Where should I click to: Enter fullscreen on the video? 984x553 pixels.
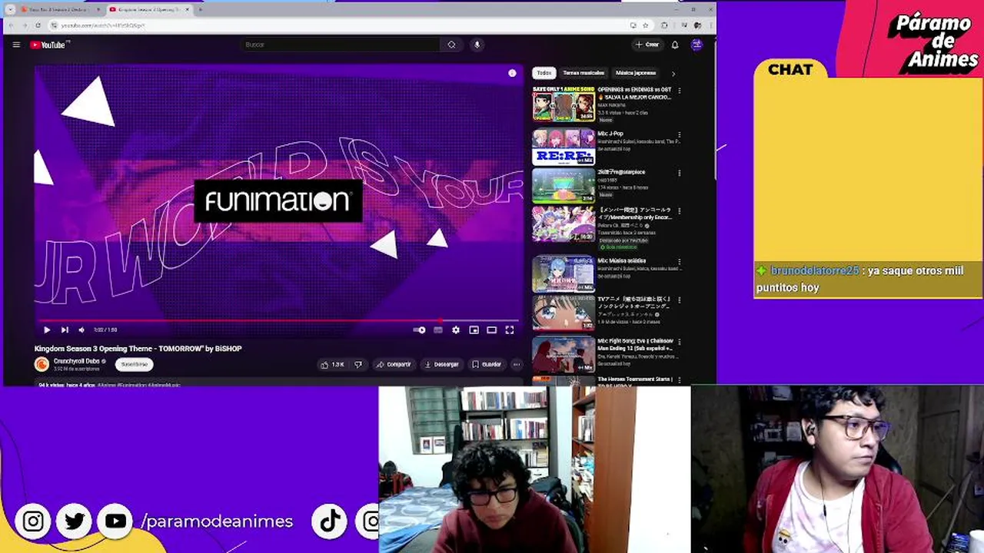tap(509, 329)
